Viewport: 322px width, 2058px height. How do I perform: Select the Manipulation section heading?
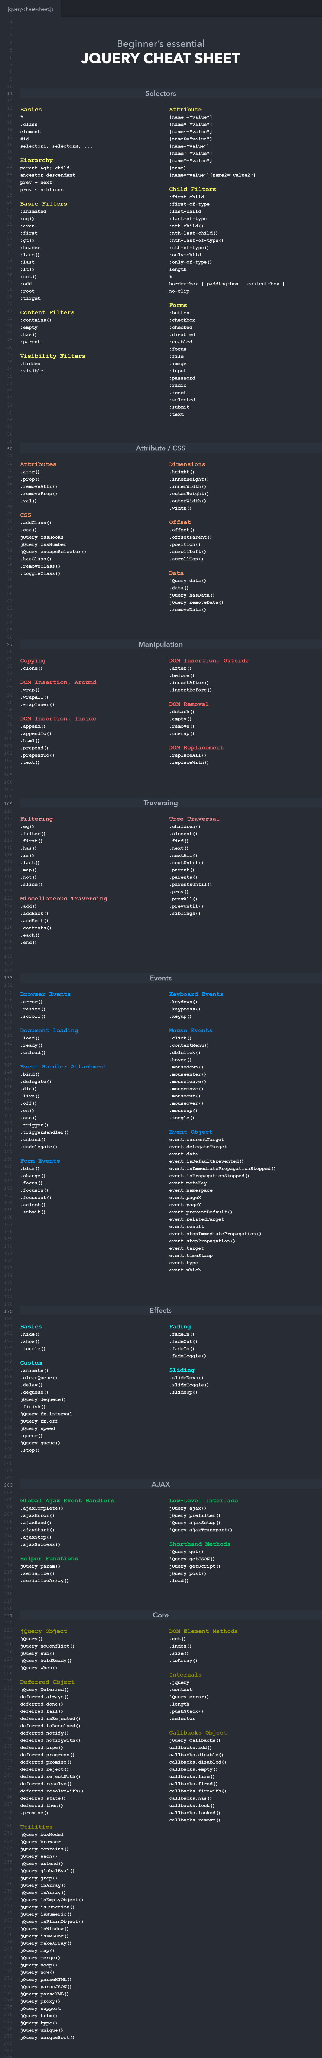pyautogui.click(x=161, y=644)
